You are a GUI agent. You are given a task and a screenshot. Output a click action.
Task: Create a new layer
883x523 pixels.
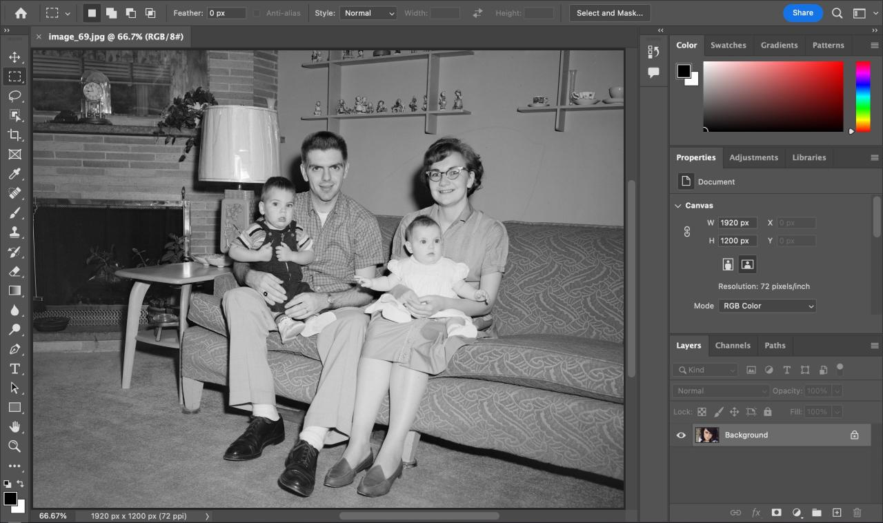(x=837, y=512)
